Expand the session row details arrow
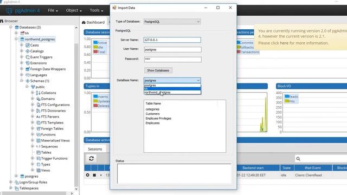This screenshot has width=347, height=195. 101,175
